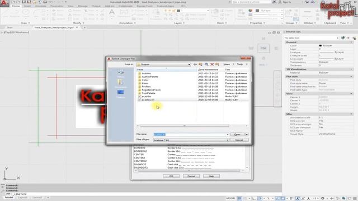
Task: Toggle Lineweight display in status bar
Action: (291, 199)
